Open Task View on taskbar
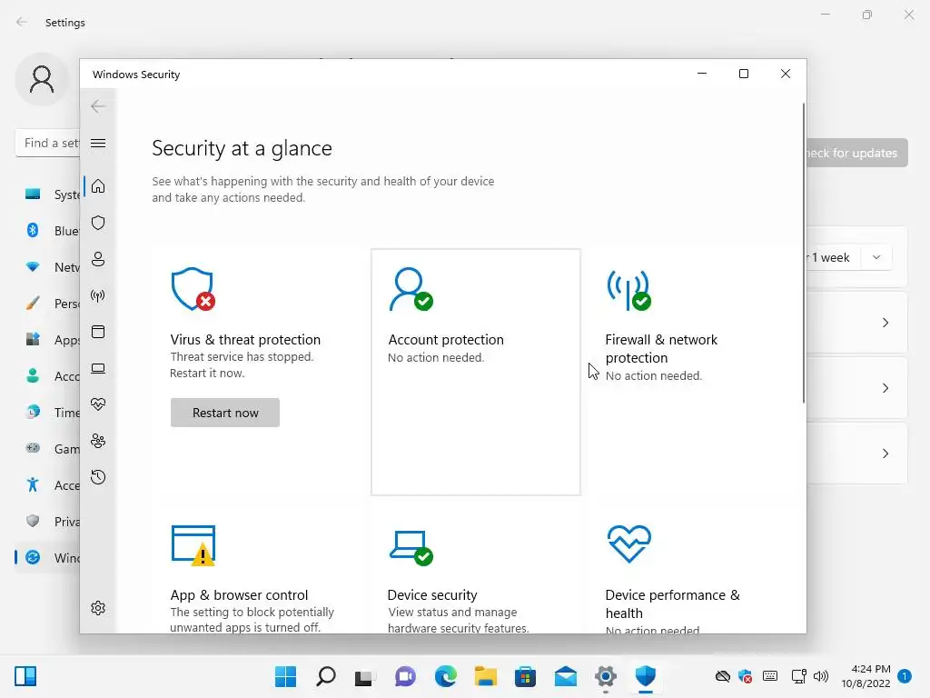 pyautogui.click(x=363, y=676)
